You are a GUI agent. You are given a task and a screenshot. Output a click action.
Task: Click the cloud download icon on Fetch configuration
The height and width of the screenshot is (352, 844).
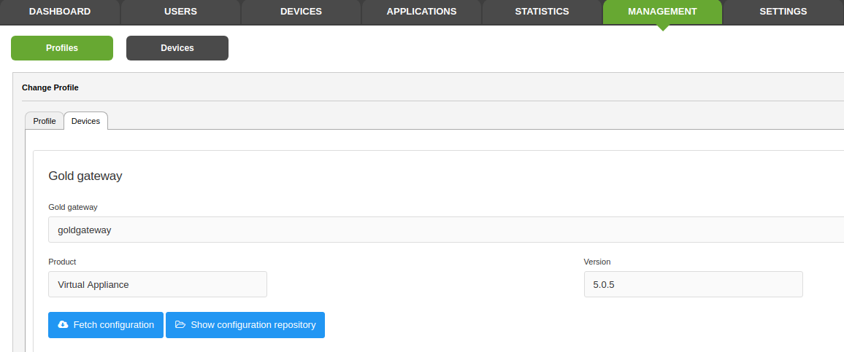(63, 325)
